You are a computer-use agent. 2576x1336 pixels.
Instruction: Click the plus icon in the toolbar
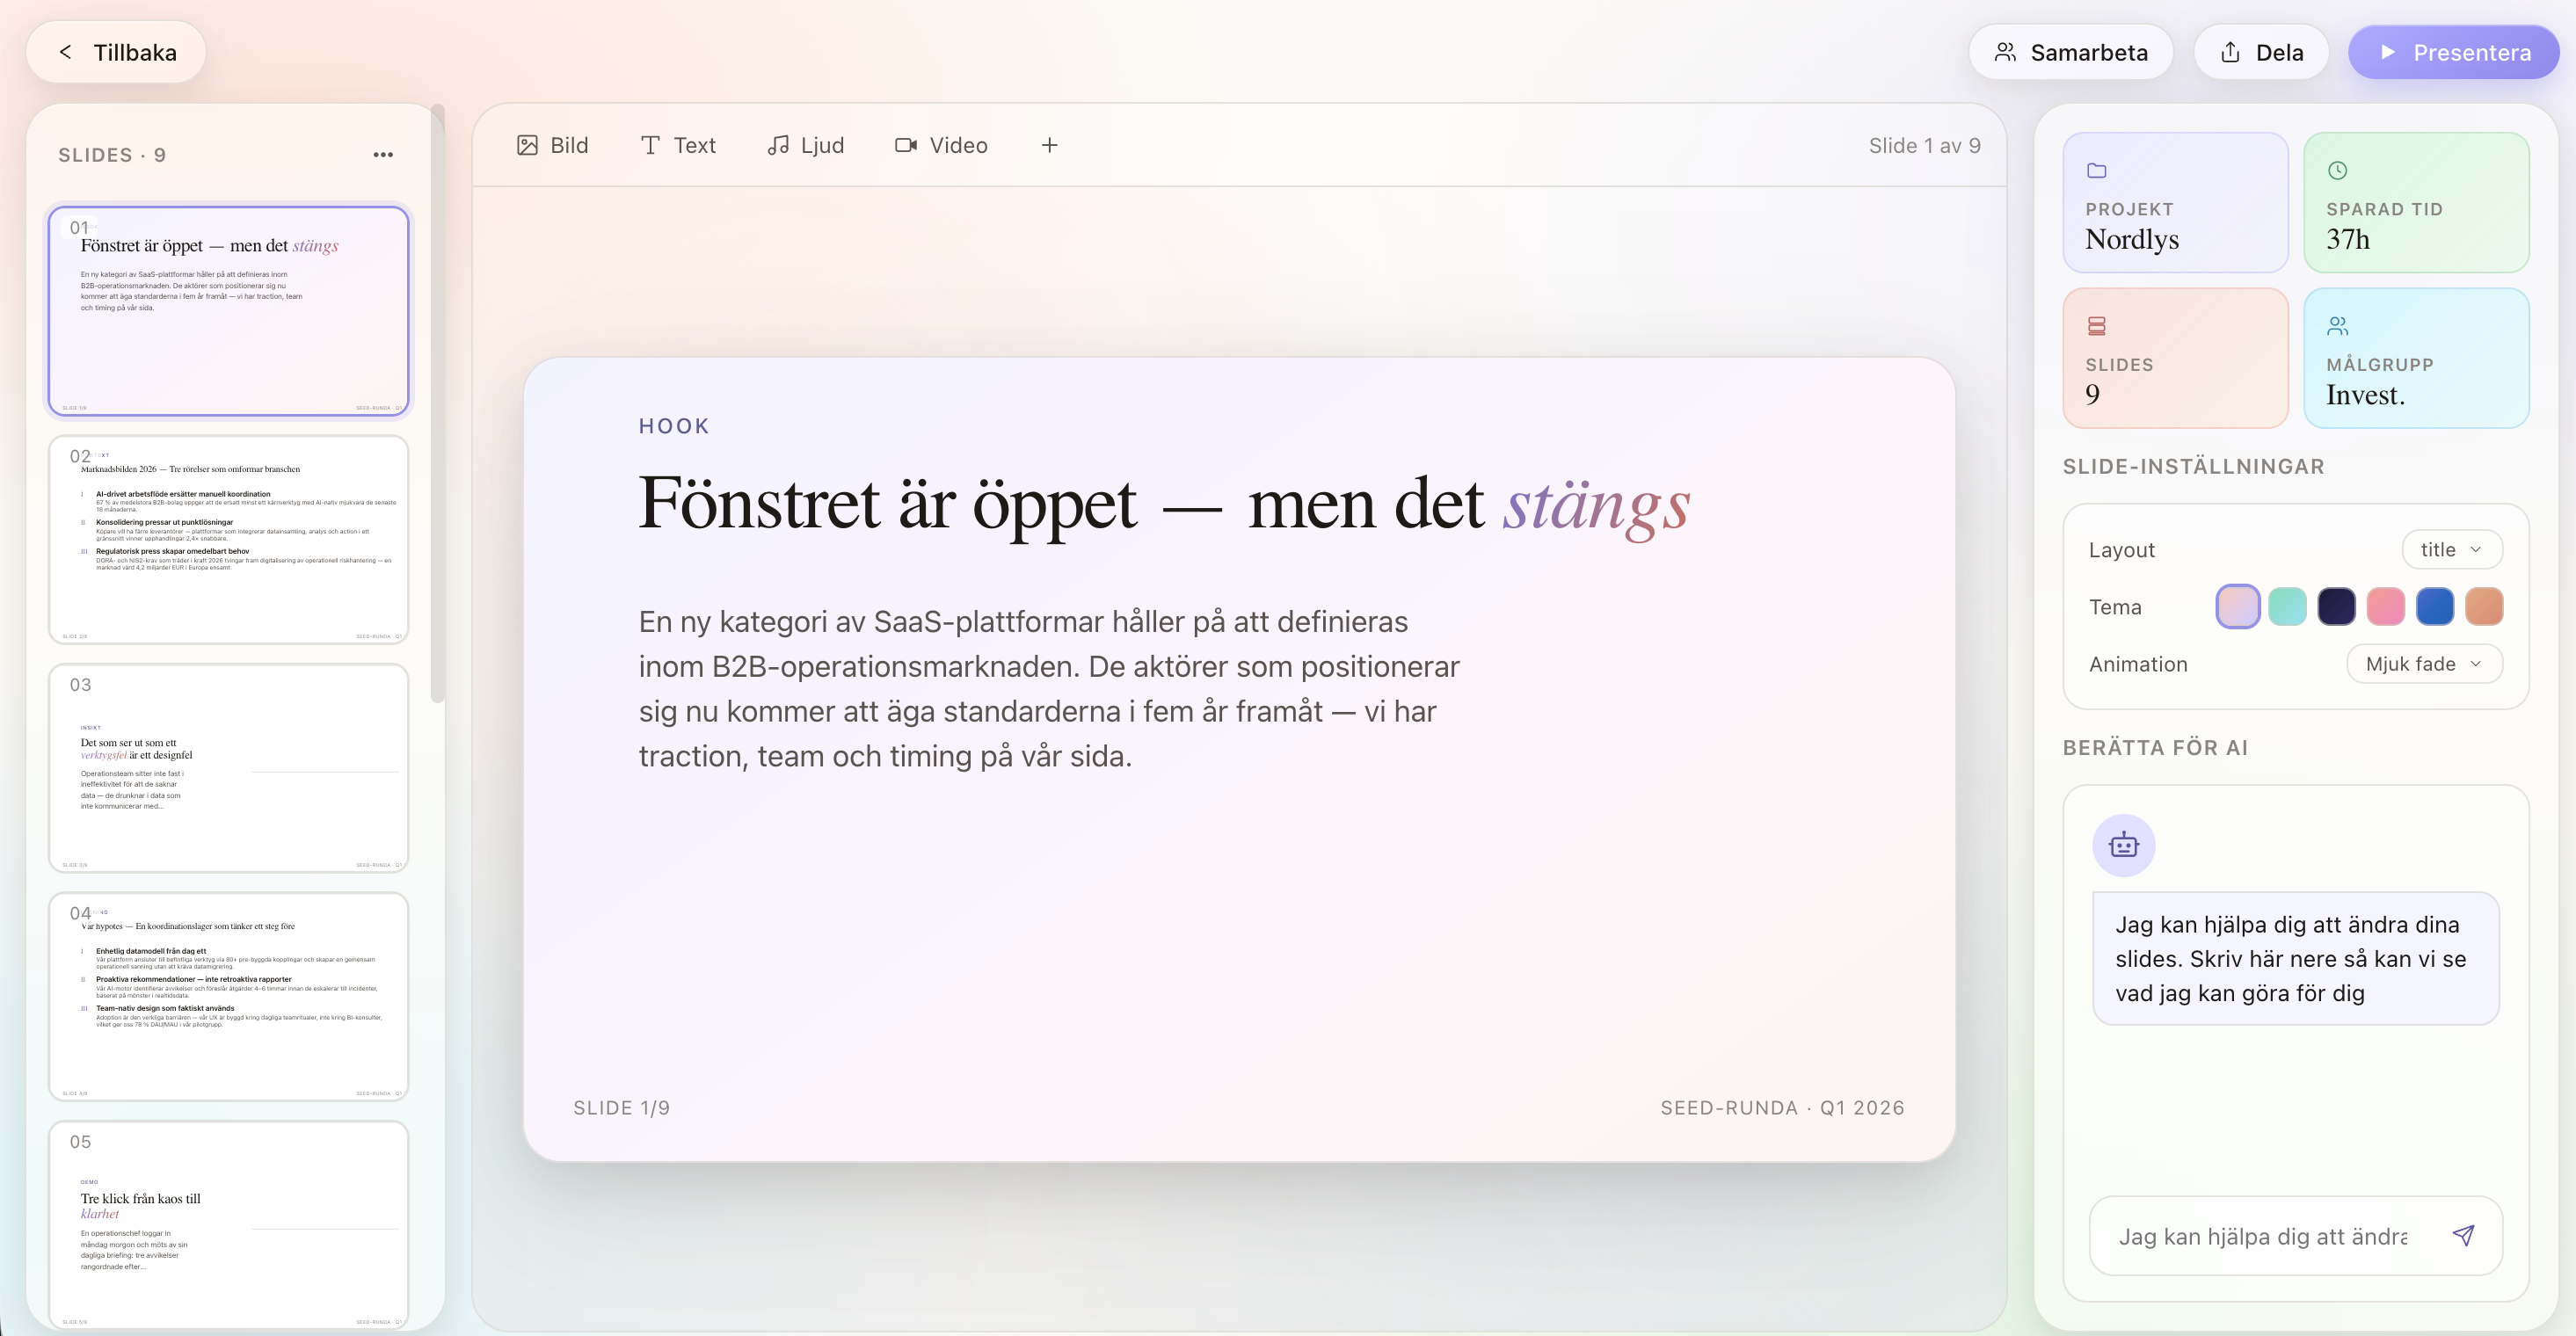(1049, 145)
